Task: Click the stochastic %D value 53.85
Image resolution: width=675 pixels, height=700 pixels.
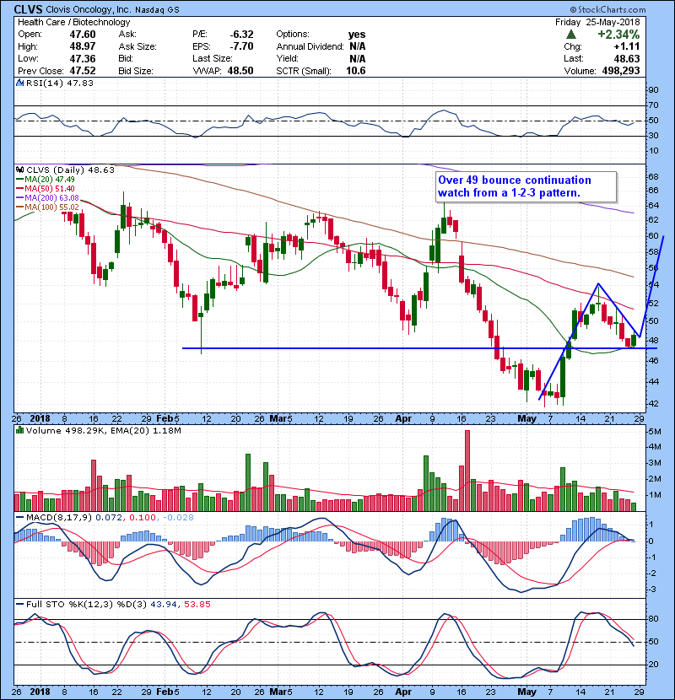Action: pyautogui.click(x=197, y=605)
